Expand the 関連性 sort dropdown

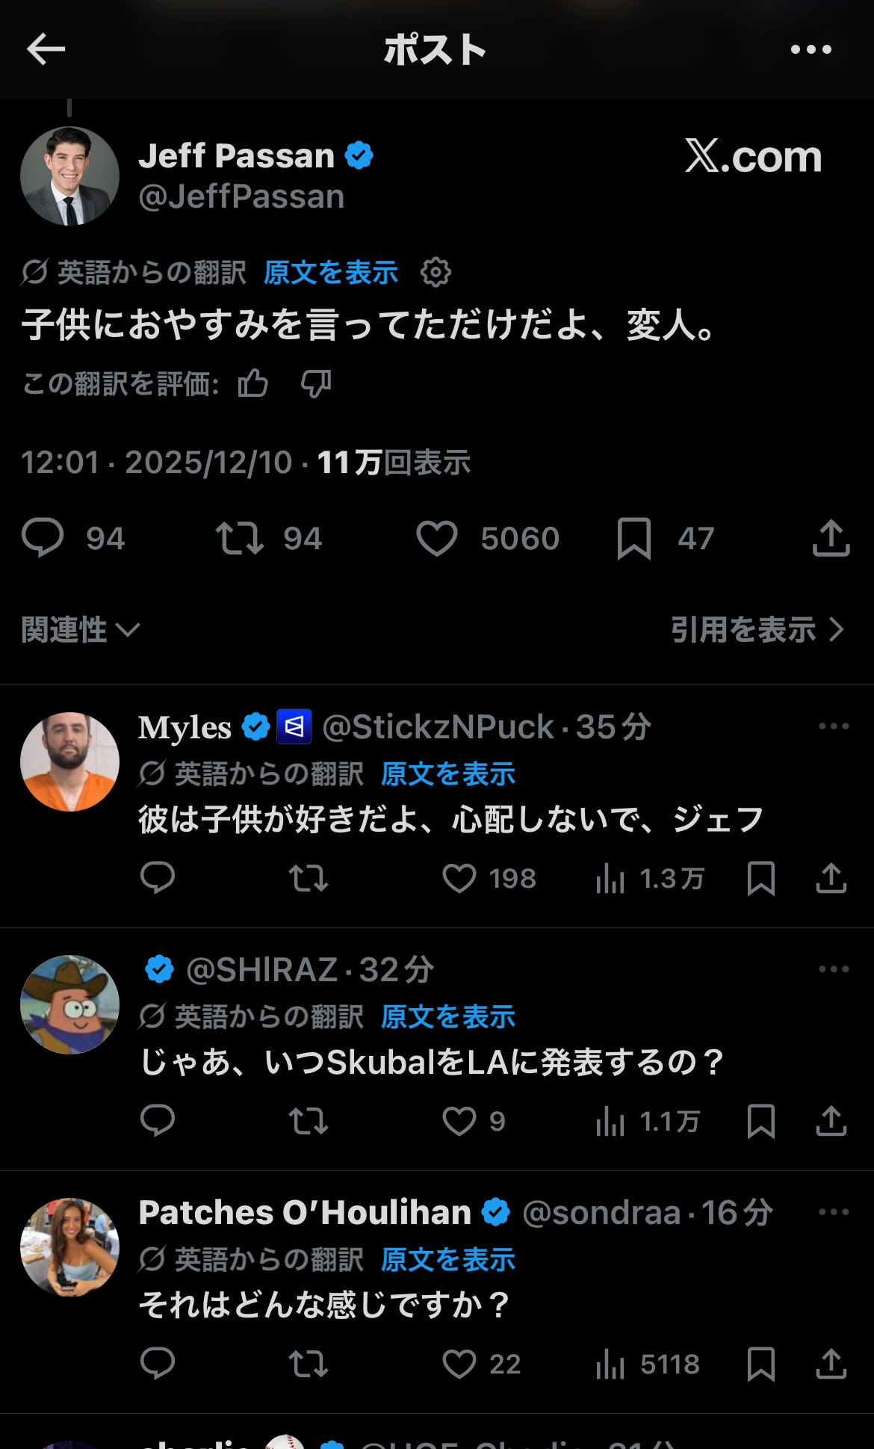click(81, 630)
